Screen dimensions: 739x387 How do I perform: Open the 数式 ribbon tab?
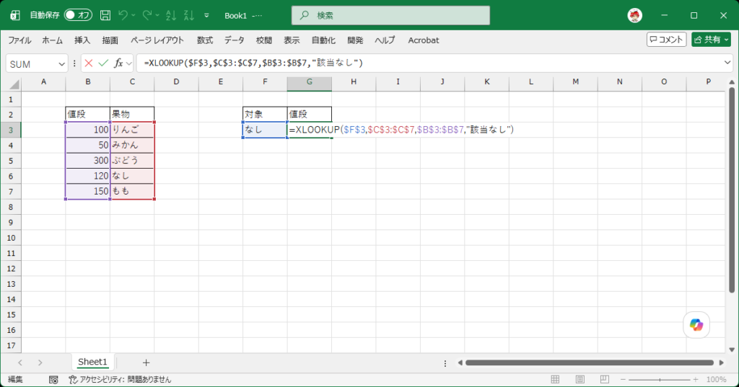click(x=204, y=40)
